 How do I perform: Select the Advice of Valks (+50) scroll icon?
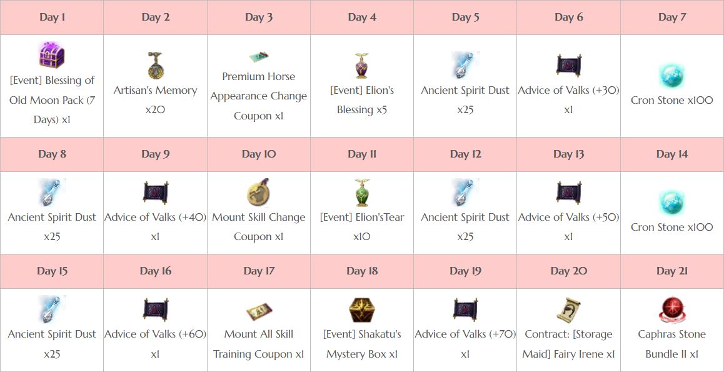568,193
